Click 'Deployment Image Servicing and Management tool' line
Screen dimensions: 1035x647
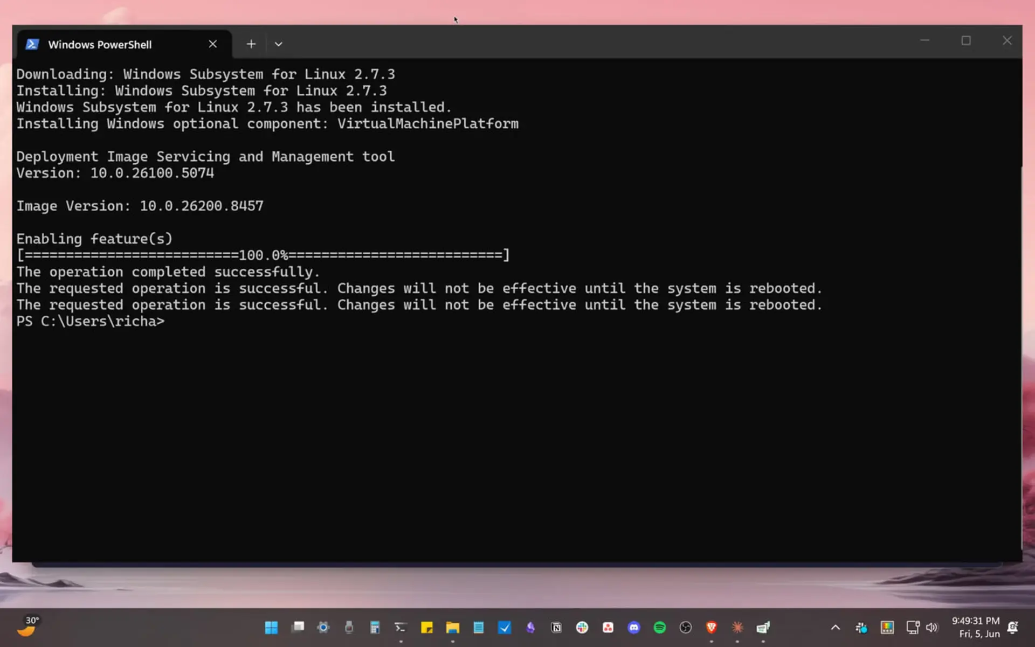(205, 156)
